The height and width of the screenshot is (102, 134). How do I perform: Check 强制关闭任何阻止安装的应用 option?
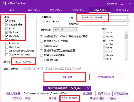point(42,51)
